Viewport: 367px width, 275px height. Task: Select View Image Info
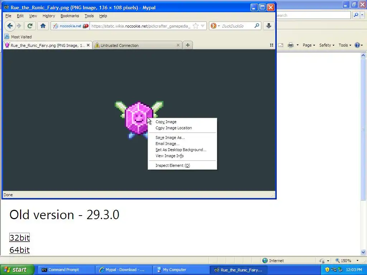pyautogui.click(x=182, y=156)
